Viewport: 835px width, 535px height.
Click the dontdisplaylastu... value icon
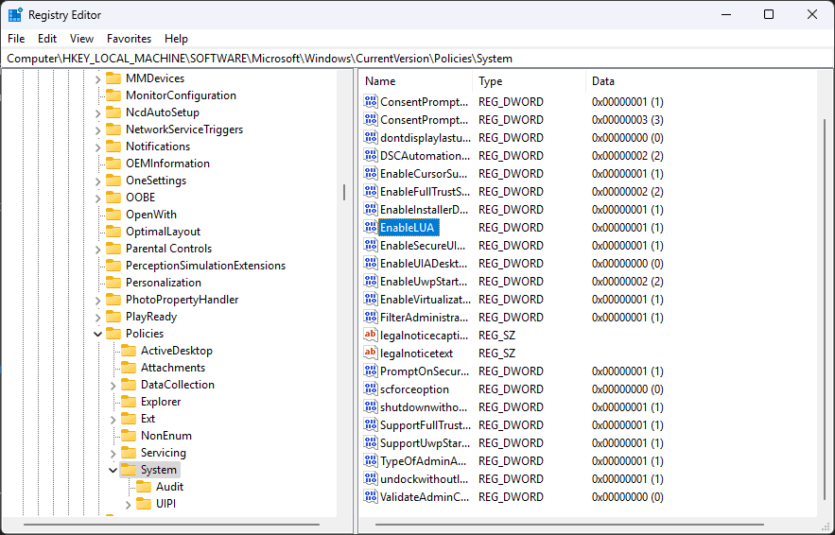tap(370, 137)
